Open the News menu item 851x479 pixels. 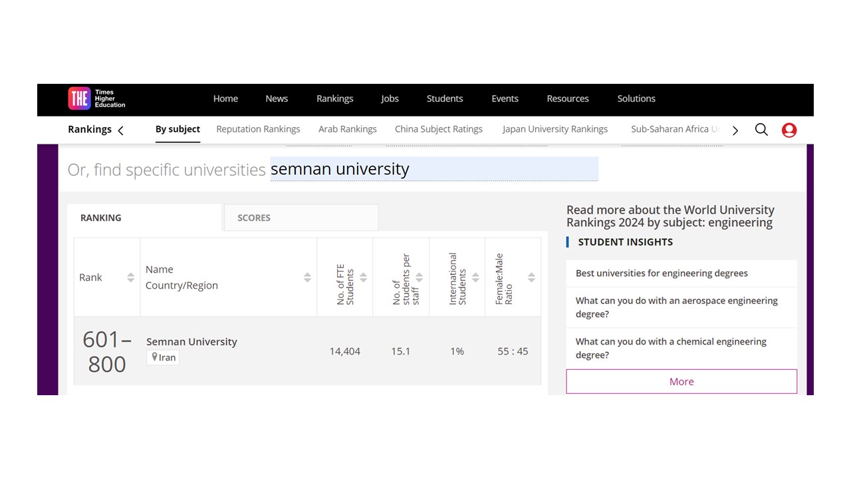point(277,98)
